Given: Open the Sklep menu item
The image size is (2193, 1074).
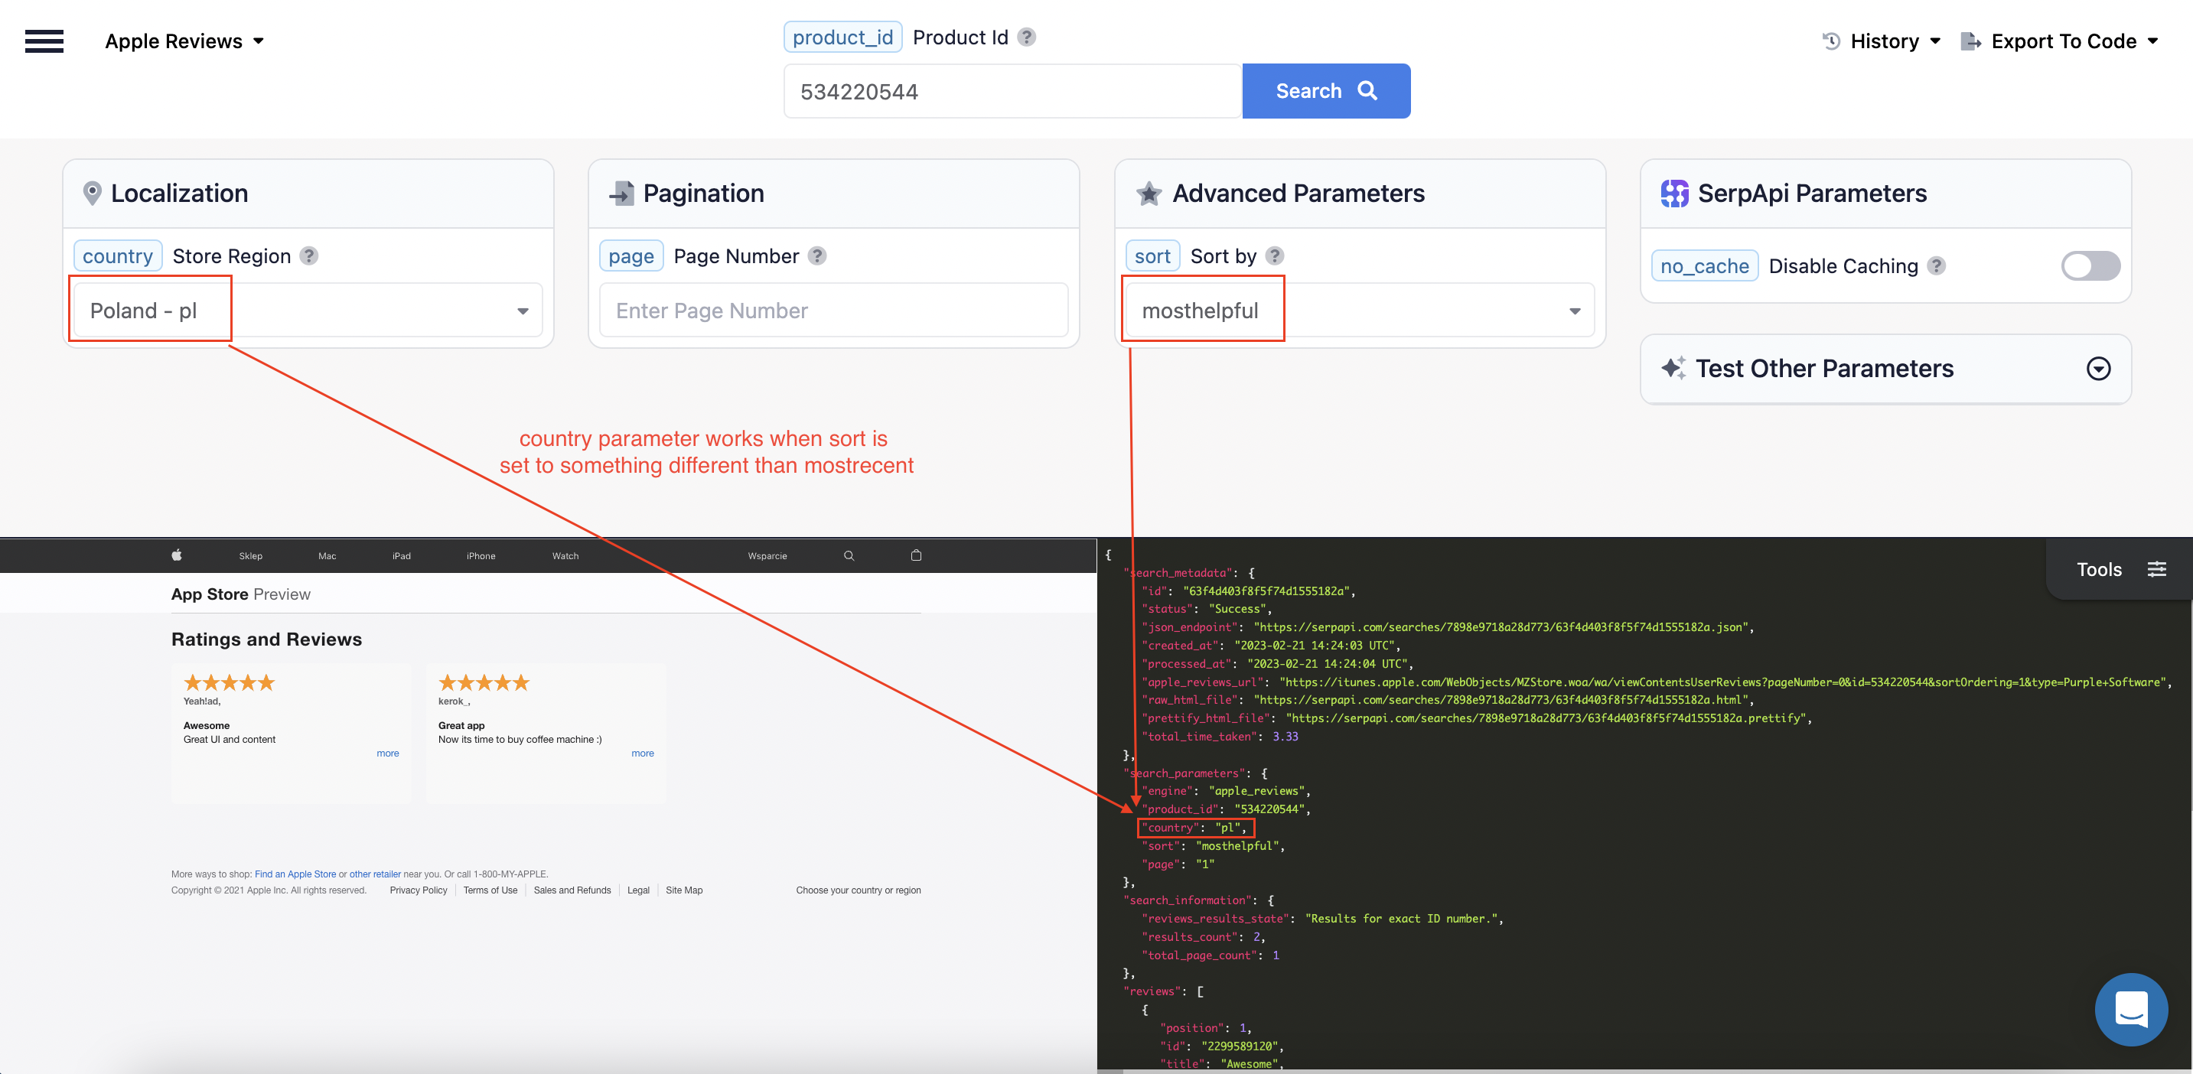Looking at the screenshot, I should click(x=250, y=555).
